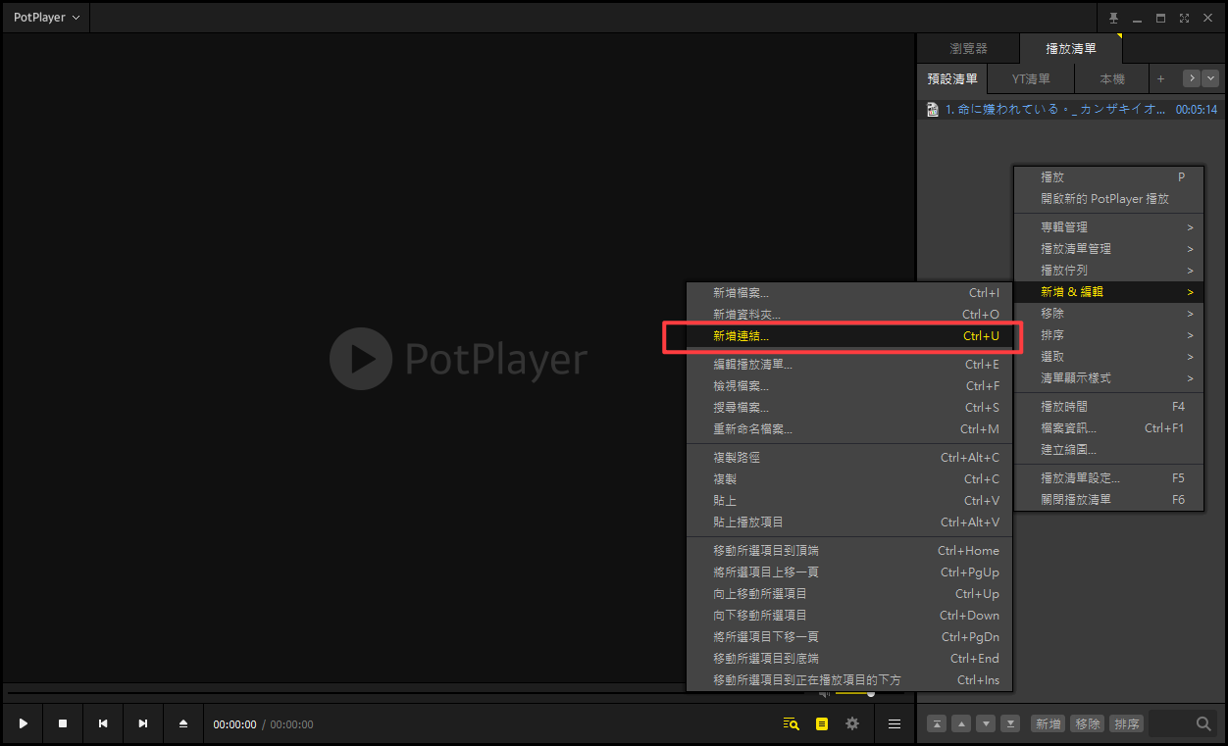This screenshot has height=746, width=1228.
Task: Expand the 新增 & 編輯 submenu
Action: coord(1108,292)
